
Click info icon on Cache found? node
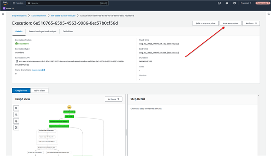73,117
